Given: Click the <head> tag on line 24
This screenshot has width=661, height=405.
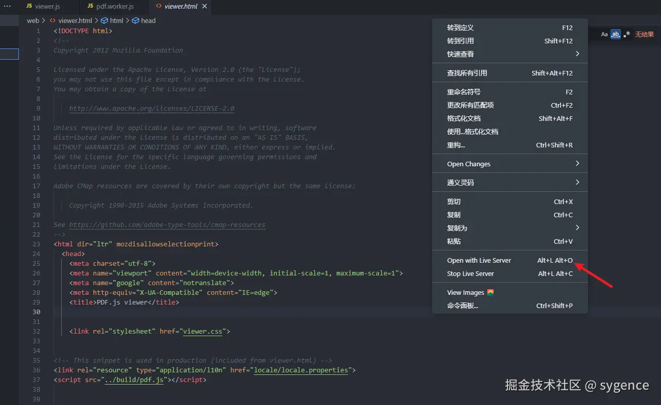Looking at the screenshot, I should 73,254.
